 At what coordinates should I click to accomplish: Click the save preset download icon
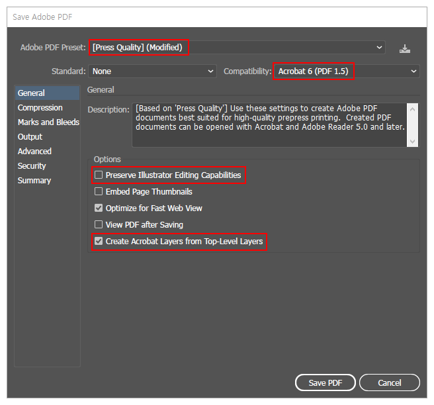(x=404, y=49)
